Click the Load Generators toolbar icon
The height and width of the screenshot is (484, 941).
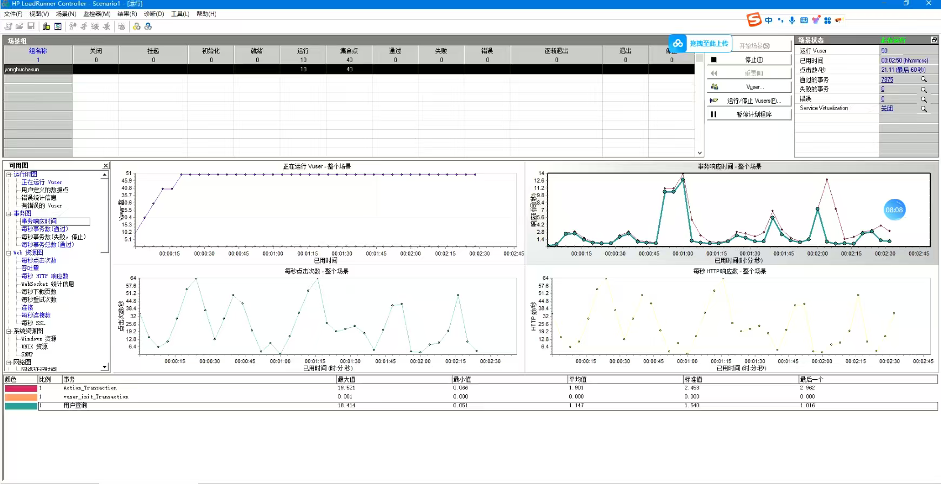coord(46,26)
